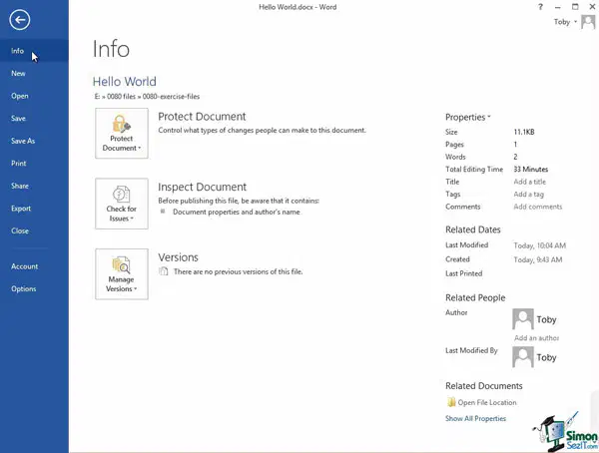Click the Open File Location folder icon
Viewport: 599px width, 453px height.
coord(451,402)
